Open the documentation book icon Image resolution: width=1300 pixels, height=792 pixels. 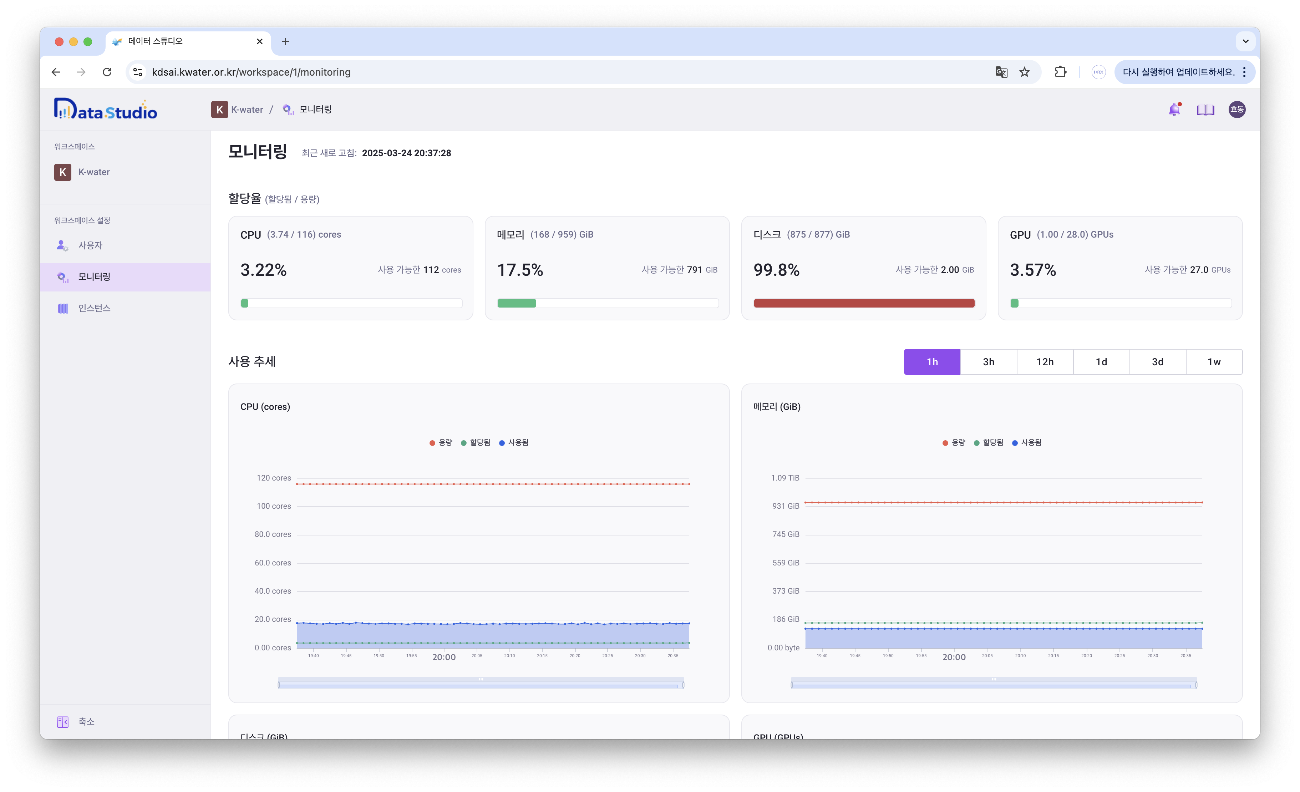coord(1205,109)
